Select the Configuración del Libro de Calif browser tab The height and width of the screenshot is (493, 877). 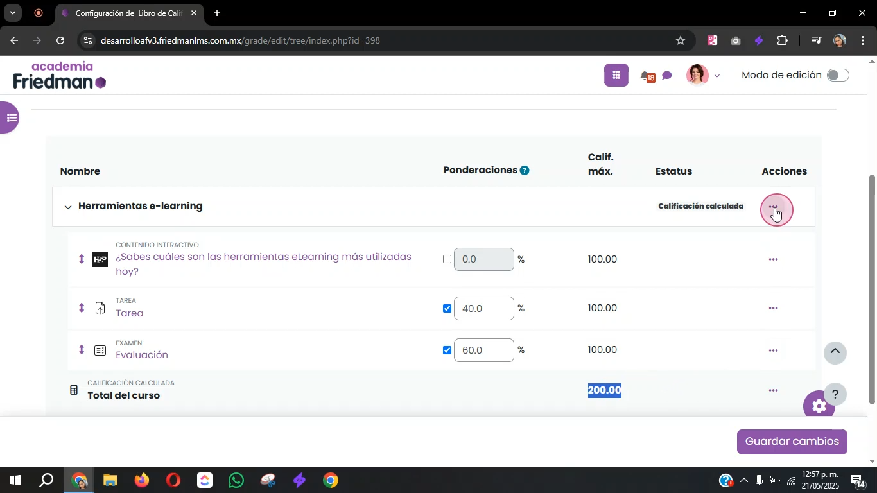(x=130, y=13)
